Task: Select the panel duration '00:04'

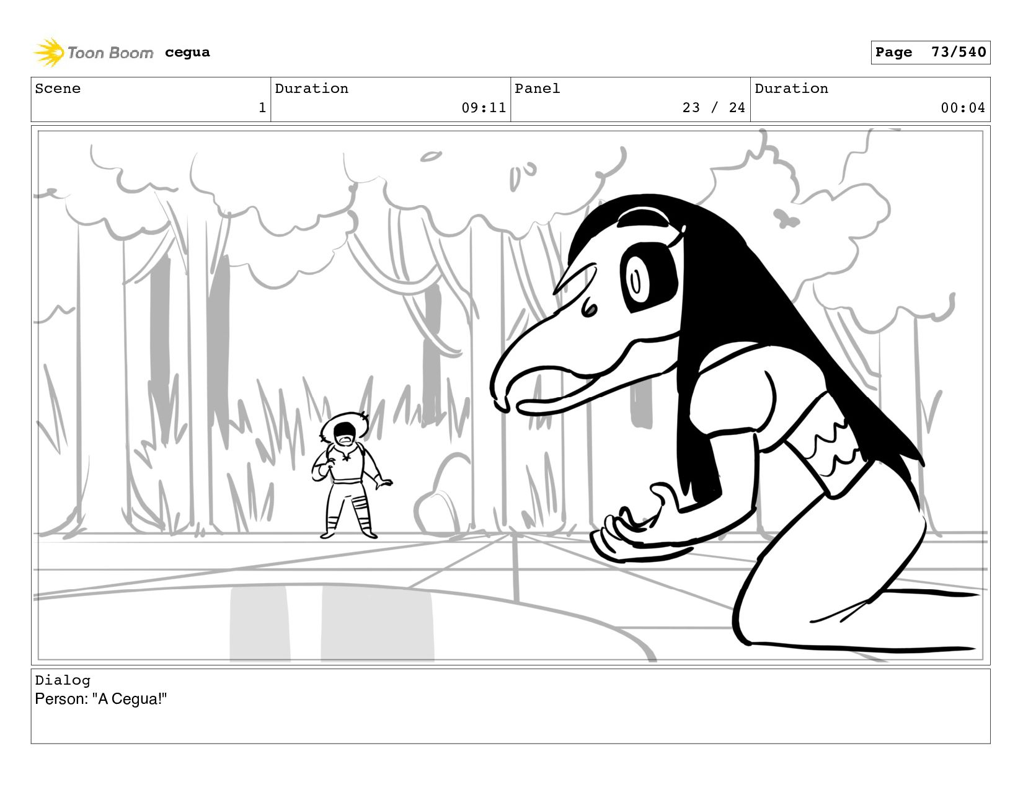Action: tap(963, 108)
